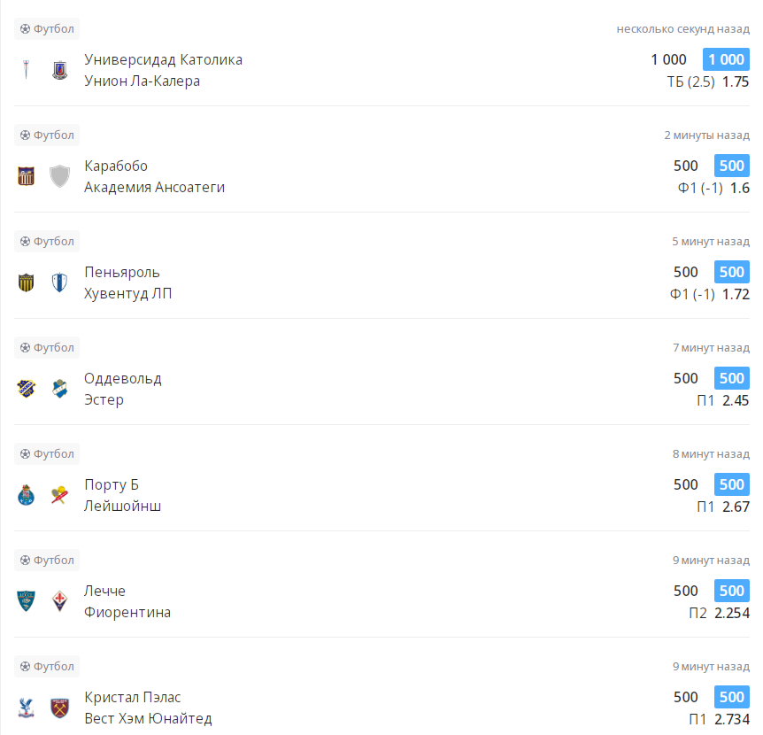The height and width of the screenshot is (735, 763).
Task: Click the Crystal Palace crest icon
Action: 27,708
